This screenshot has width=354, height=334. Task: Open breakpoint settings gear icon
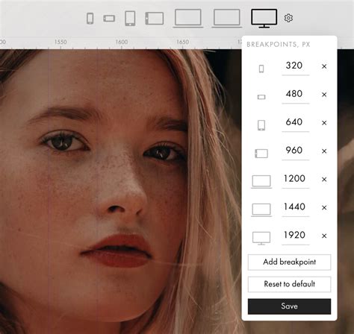tap(288, 18)
